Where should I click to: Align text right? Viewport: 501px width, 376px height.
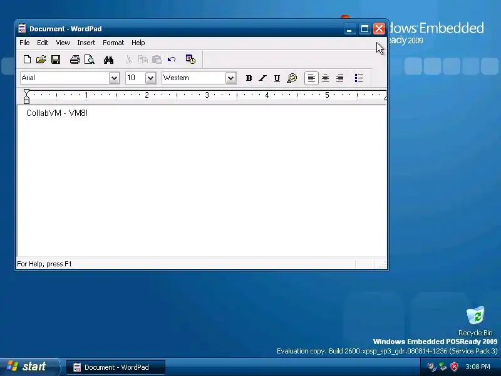339,78
